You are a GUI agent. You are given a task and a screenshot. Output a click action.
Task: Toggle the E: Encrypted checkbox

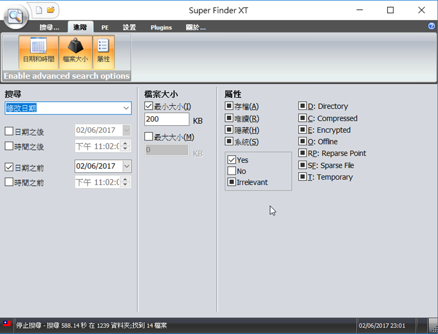tap(303, 130)
